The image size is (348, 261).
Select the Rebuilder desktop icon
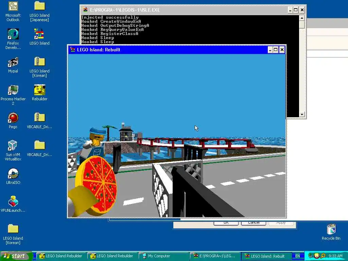pyautogui.click(x=39, y=92)
